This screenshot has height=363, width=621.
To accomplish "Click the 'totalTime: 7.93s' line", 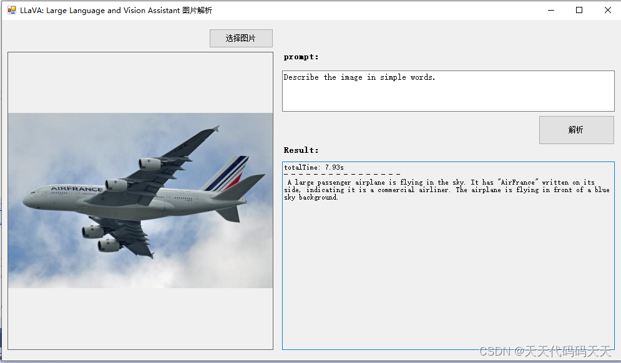I will (x=315, y=167).
